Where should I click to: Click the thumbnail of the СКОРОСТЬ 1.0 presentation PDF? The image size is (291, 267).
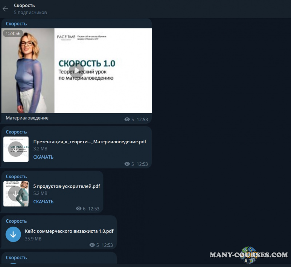tap(16, 149)
